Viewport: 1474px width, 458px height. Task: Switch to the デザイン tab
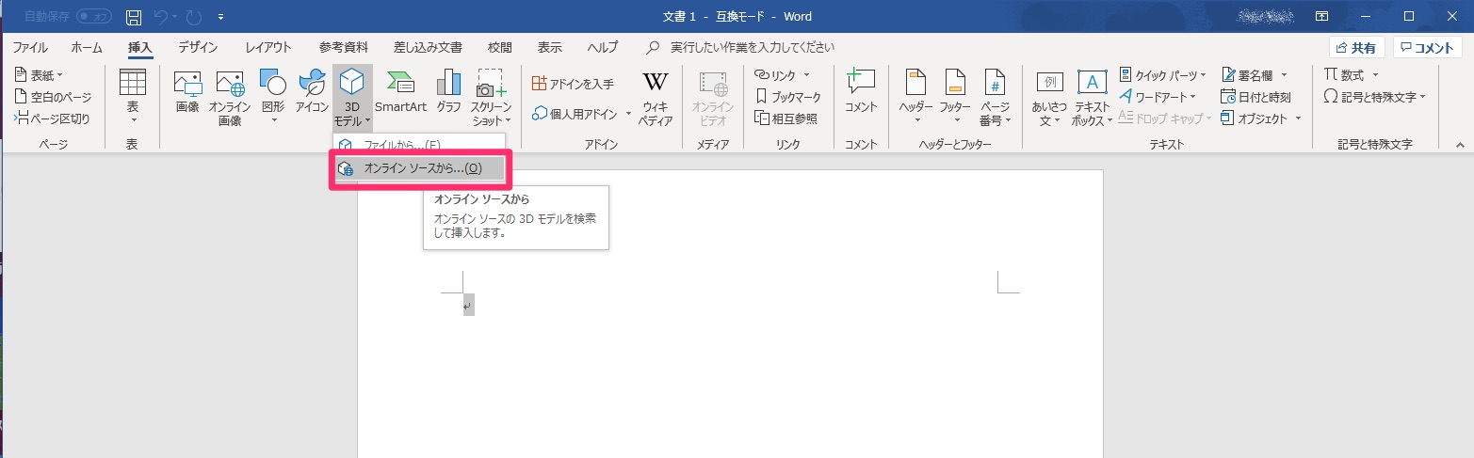(x=198, y=47)
